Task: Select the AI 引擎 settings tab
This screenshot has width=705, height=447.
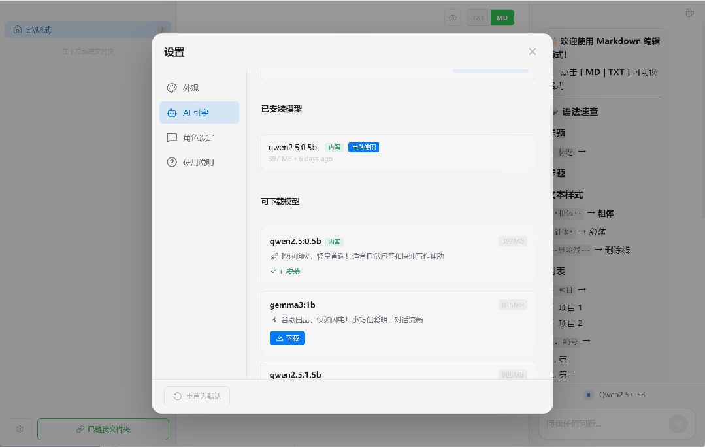Action: [x=199, y=112]
